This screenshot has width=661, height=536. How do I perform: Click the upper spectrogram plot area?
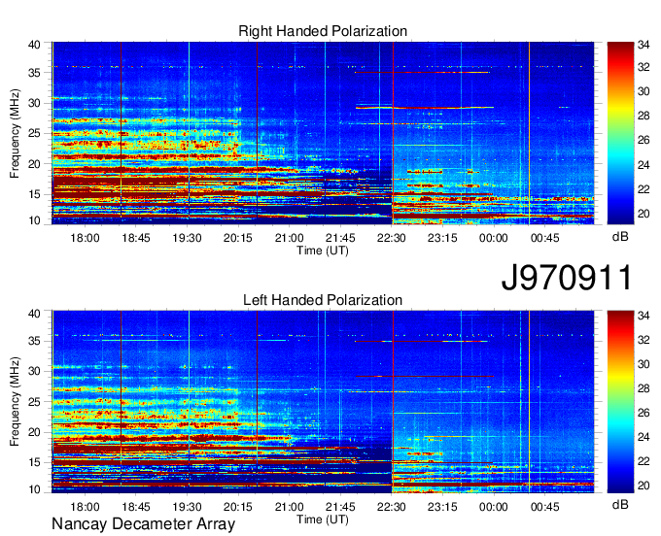click(x=323, y=133)
